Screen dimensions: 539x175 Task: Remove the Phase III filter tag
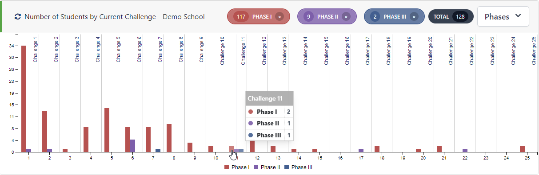point(414,17)
